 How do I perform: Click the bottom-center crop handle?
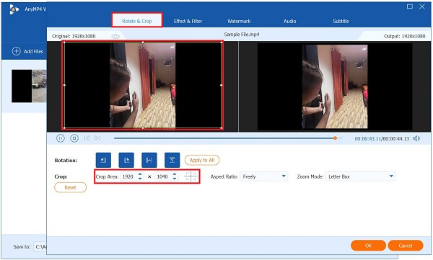coord(143,128)
